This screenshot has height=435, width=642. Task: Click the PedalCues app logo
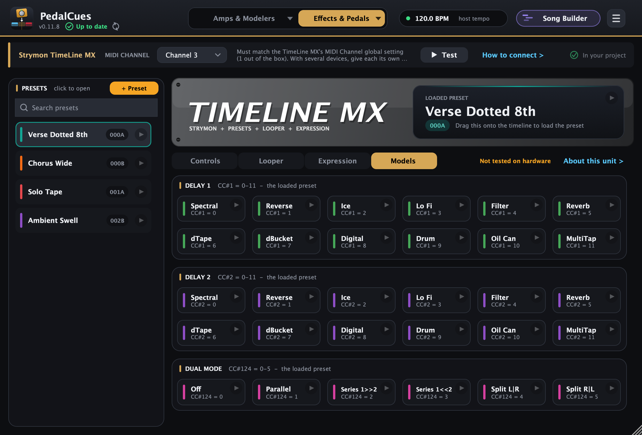click(22, 19)
